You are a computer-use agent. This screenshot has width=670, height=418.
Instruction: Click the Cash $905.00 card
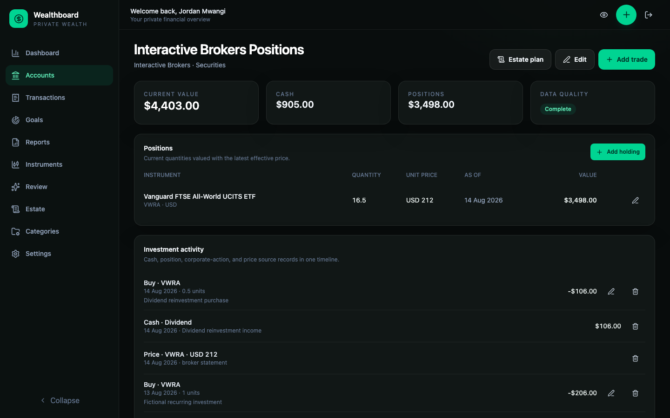point(328,103)
